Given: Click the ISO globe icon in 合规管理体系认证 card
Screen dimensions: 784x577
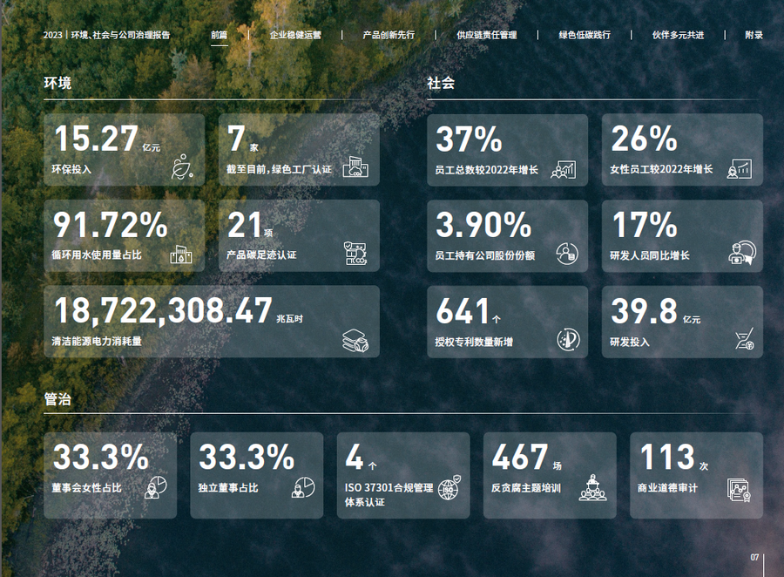Looking at the screenshot, I should click(x=449, y=487).
